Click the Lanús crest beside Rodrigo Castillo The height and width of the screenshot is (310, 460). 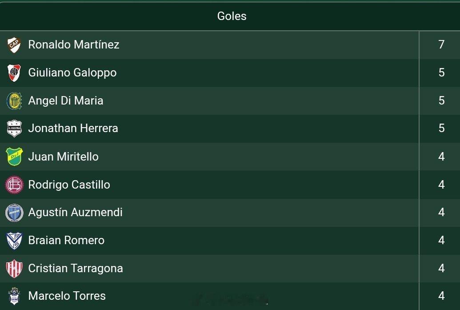[14, 185]
